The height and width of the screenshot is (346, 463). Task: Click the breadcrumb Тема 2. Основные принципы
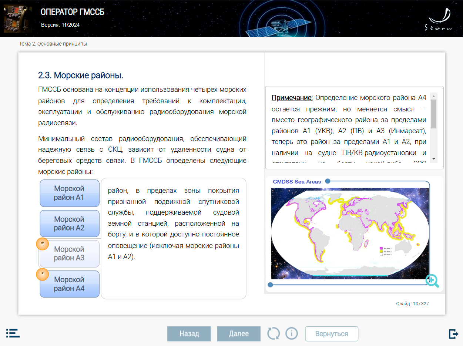[x=53, y=44]
